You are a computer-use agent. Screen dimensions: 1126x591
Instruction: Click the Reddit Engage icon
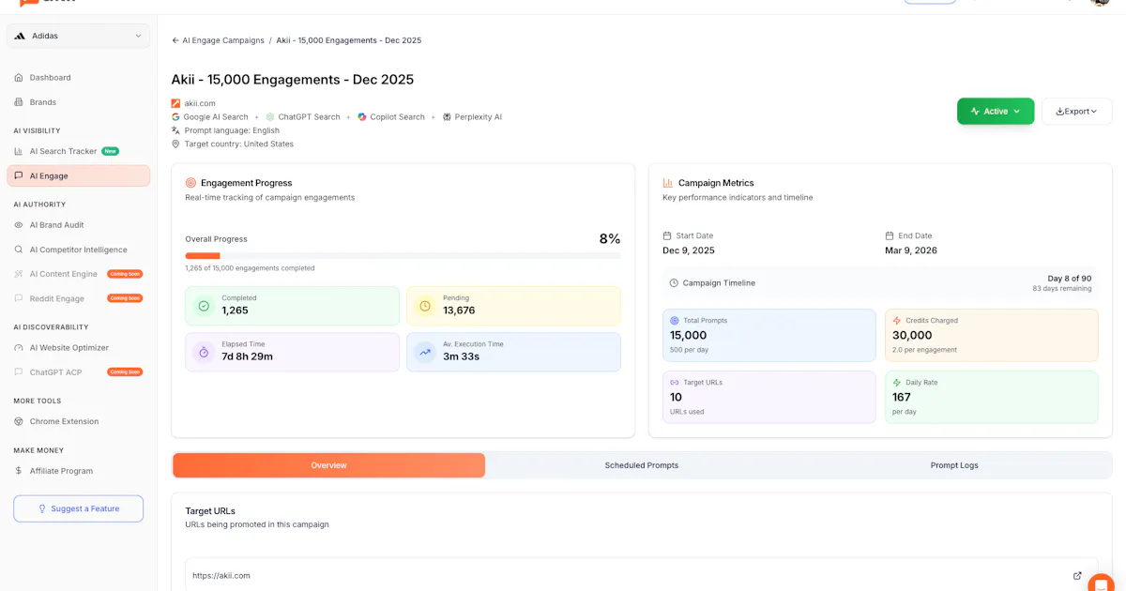coord(19,298)
